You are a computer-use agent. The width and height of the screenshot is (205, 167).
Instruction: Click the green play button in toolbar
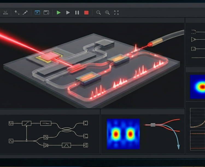tap(58, 13)
